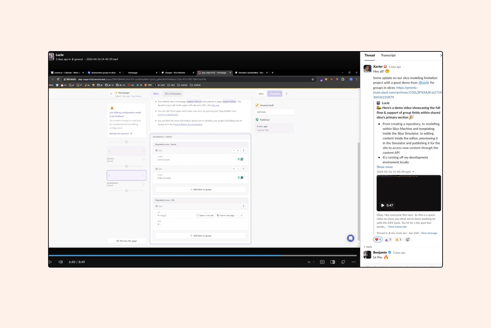Click the Xavier sender name
Image resolution: width=491 pixels, height=328 pixels.
tap(378, 66)
